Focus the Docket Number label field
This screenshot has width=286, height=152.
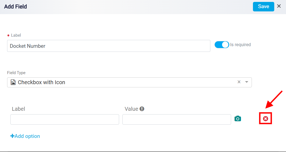[x=109, y=46]
